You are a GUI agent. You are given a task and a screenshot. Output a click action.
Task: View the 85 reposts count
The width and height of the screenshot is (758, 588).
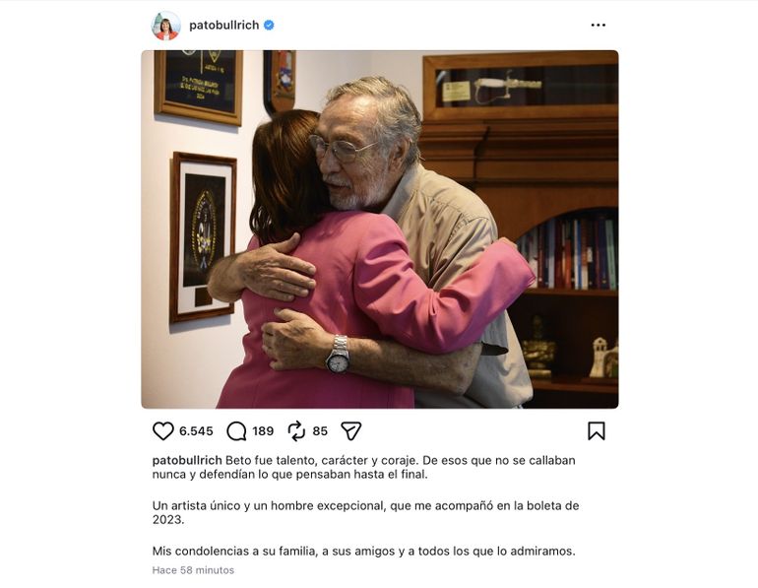(320, 430)
